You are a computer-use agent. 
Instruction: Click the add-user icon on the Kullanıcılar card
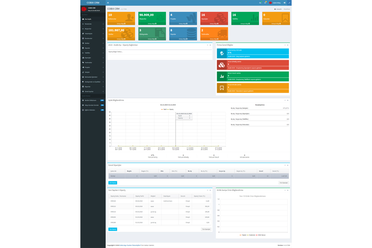pos(129,18)
